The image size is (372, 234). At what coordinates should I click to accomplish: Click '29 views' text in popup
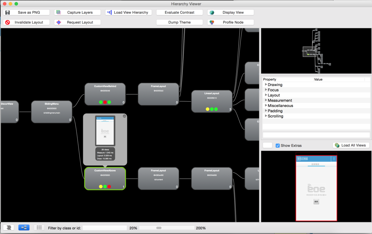105,150
